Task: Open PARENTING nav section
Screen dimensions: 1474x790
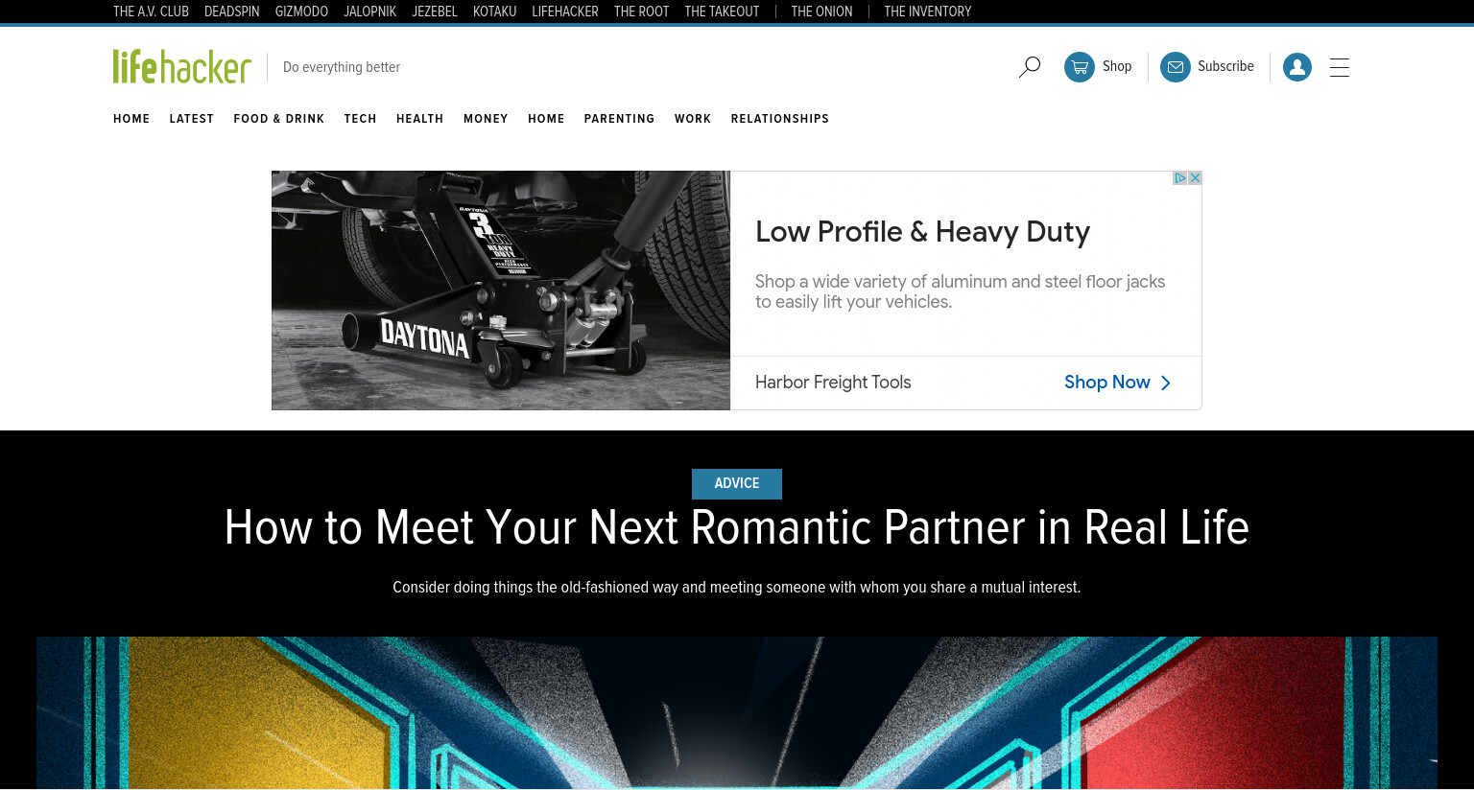Action: coord(619,119)
